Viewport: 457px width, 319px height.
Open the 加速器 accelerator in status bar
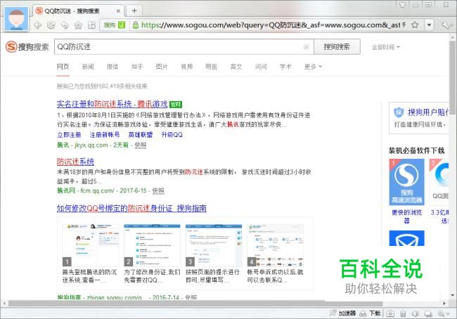point(343,313)
